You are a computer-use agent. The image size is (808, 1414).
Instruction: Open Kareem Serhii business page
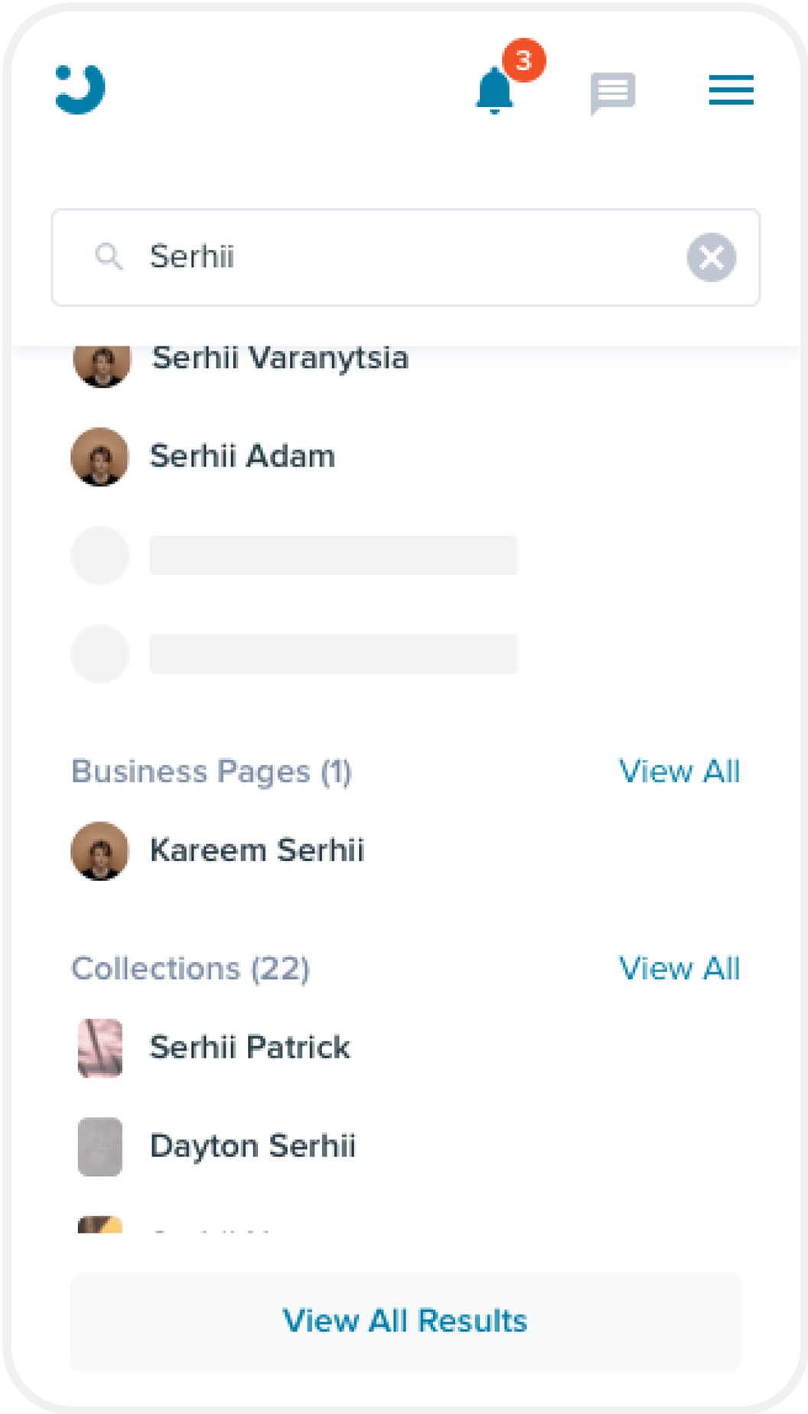pos(257,850)
